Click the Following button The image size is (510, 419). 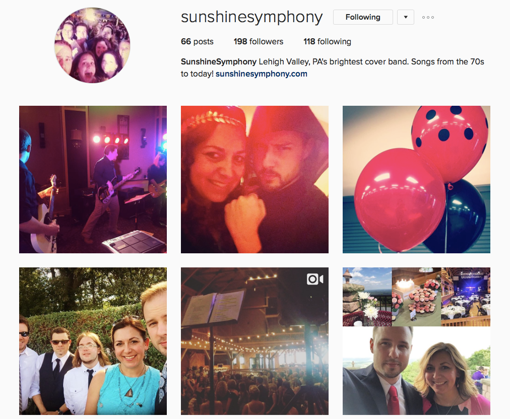tap(363, 17)
